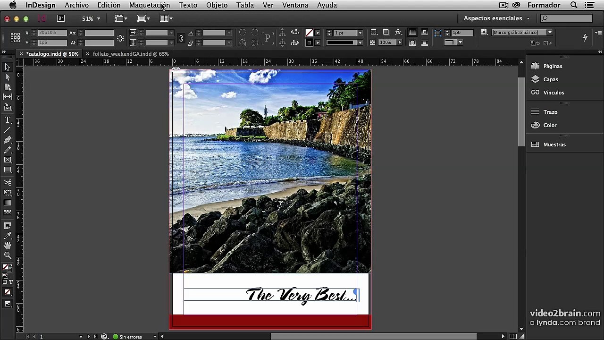Open the Color panel
604x340 pixels.
tap(550, 125)
